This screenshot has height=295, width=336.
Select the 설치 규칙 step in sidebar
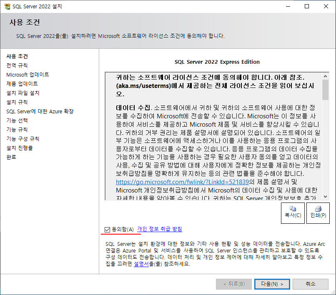point(17,102)
